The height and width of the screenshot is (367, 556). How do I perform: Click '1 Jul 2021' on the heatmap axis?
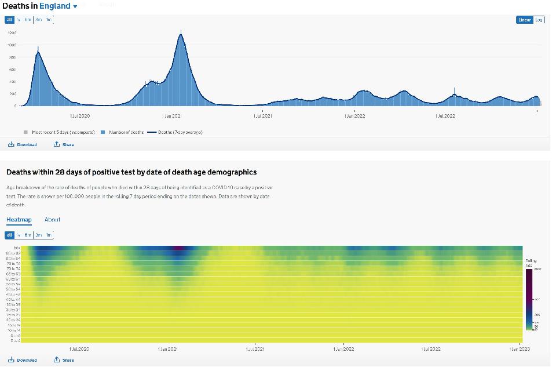pyautogui.click(x=255, y=349)
